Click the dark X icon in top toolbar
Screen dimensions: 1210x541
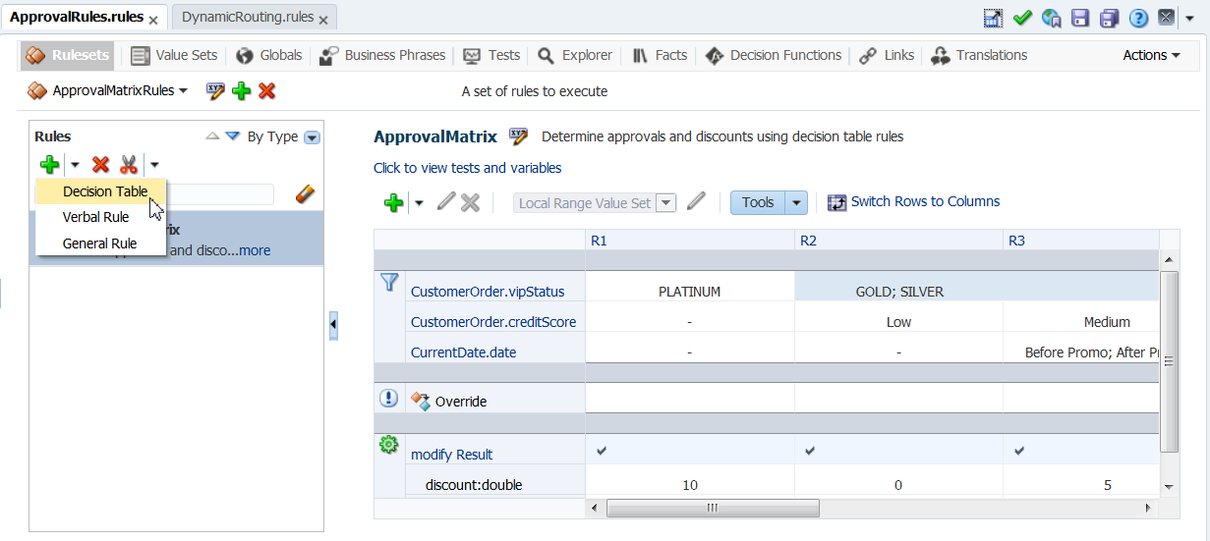tap(1166, 18)
